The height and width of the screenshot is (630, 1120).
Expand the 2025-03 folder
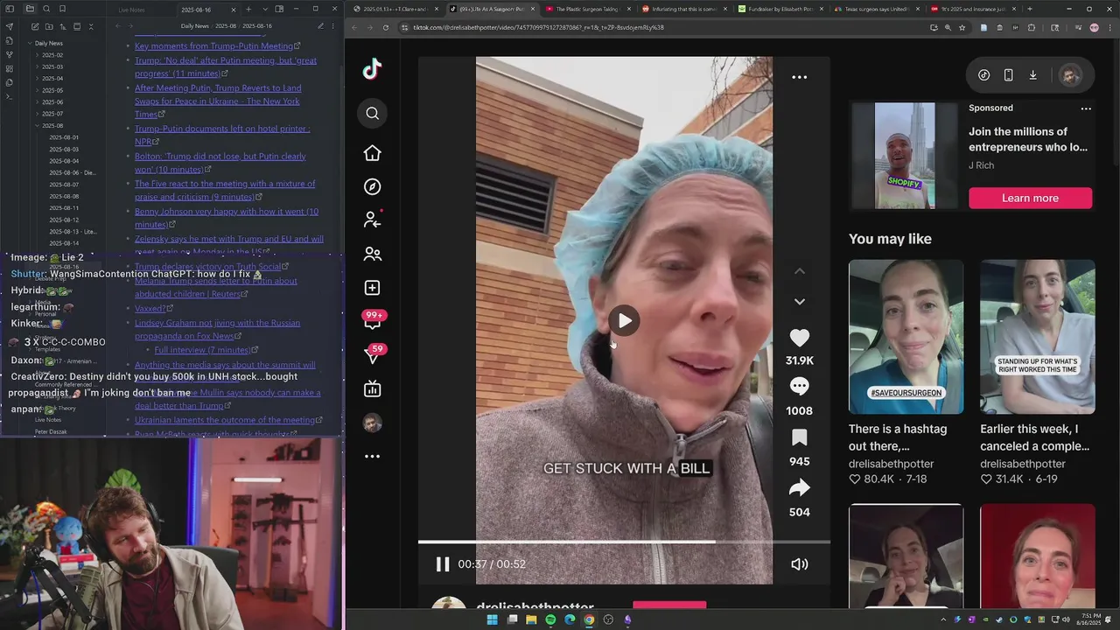point(51,66)
